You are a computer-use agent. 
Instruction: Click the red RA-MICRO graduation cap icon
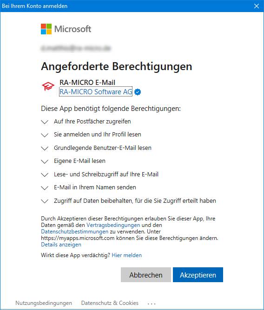[x=48, y=86]
